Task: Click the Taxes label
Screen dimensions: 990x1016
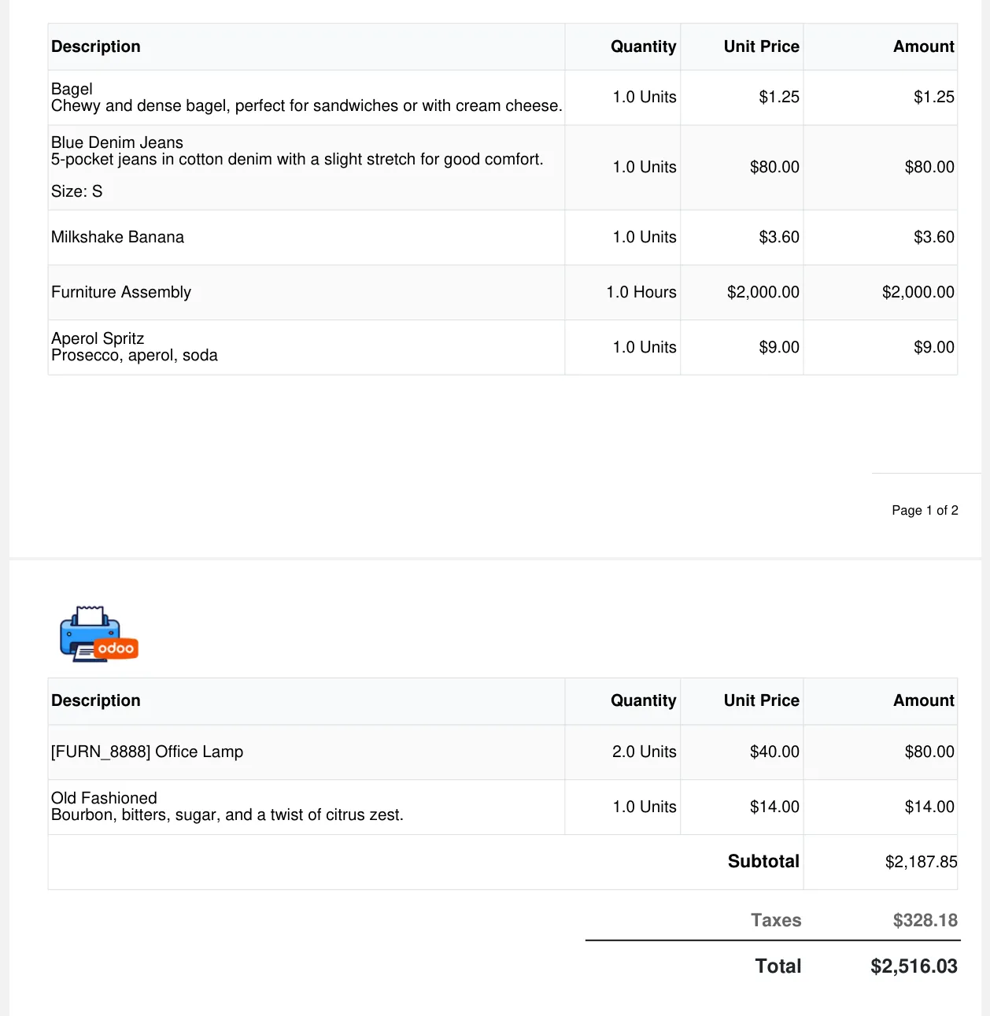Action: [775, 920]
